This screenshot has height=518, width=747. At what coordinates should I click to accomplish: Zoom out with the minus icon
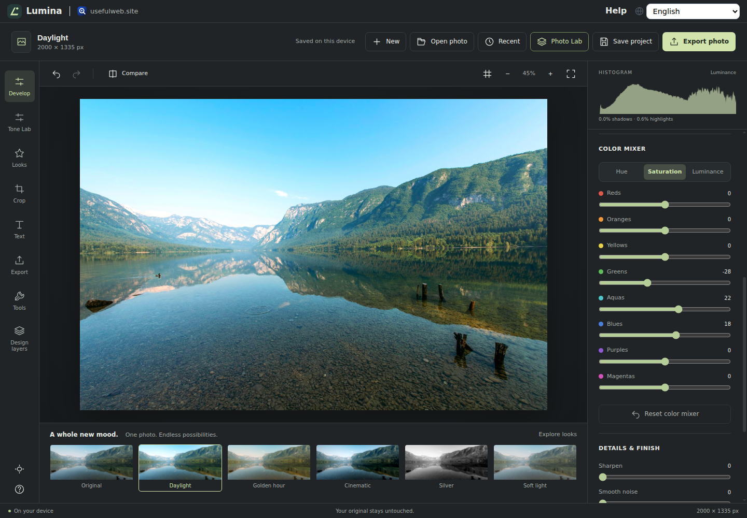coord(508,74)
